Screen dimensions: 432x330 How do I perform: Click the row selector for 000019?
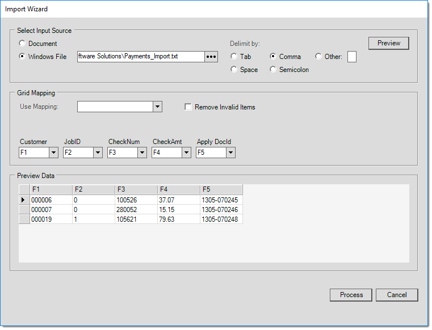(x=24, y=219)
